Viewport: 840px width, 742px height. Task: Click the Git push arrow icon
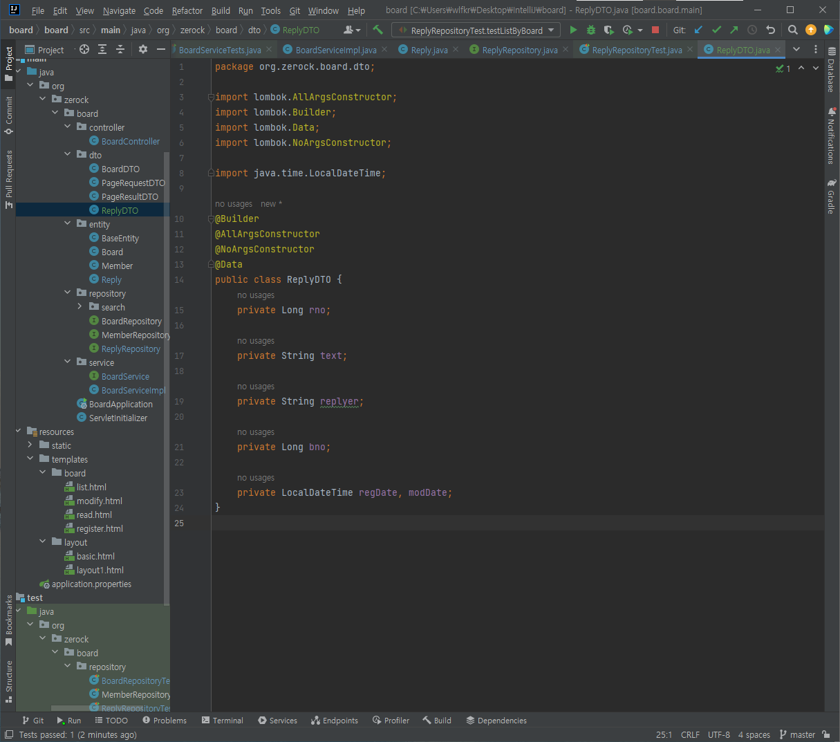pos(734,30)
